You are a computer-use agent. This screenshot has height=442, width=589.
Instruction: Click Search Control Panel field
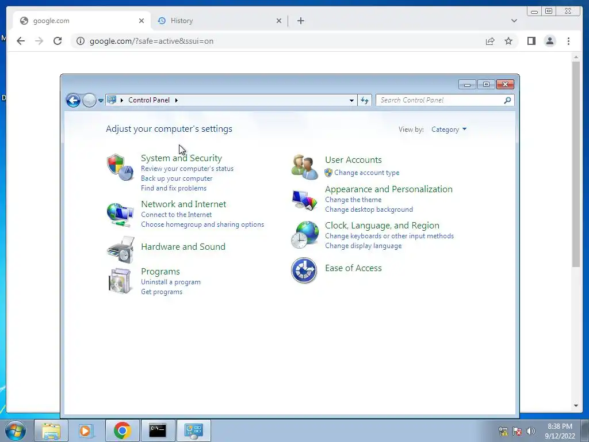445,100
